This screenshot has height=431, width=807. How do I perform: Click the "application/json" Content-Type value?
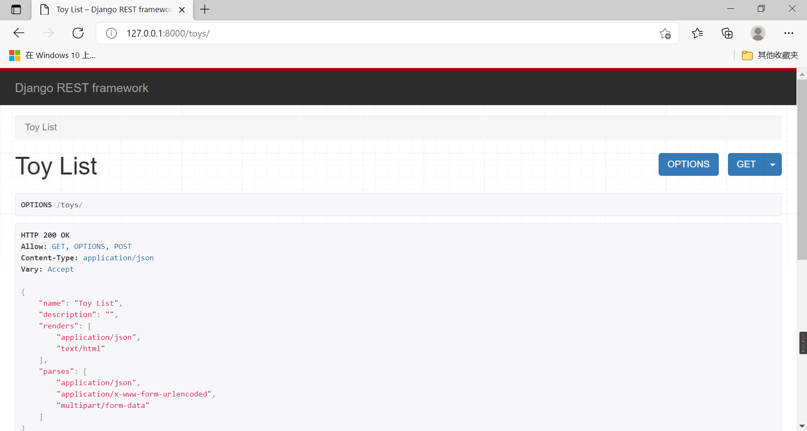(119, 258)
